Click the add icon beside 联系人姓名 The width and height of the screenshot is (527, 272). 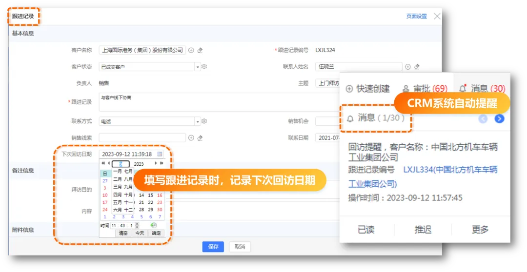[408, 67]
